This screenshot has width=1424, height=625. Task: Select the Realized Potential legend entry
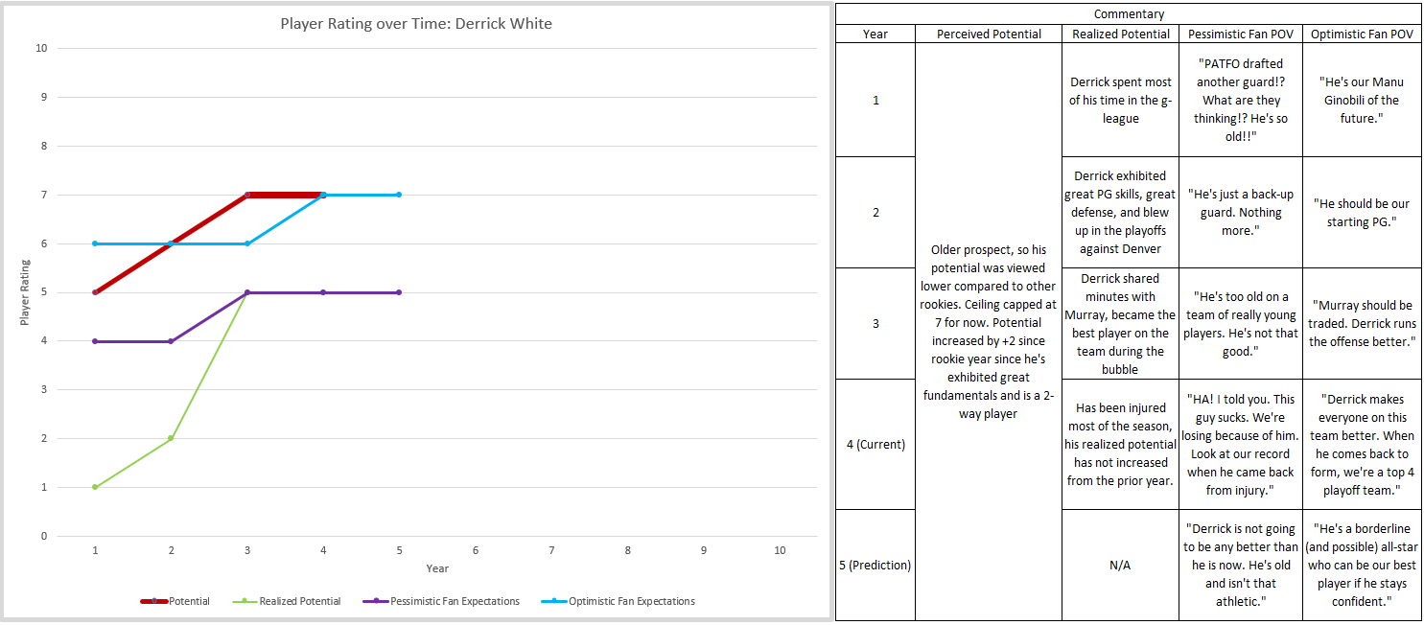pos(287,601)
